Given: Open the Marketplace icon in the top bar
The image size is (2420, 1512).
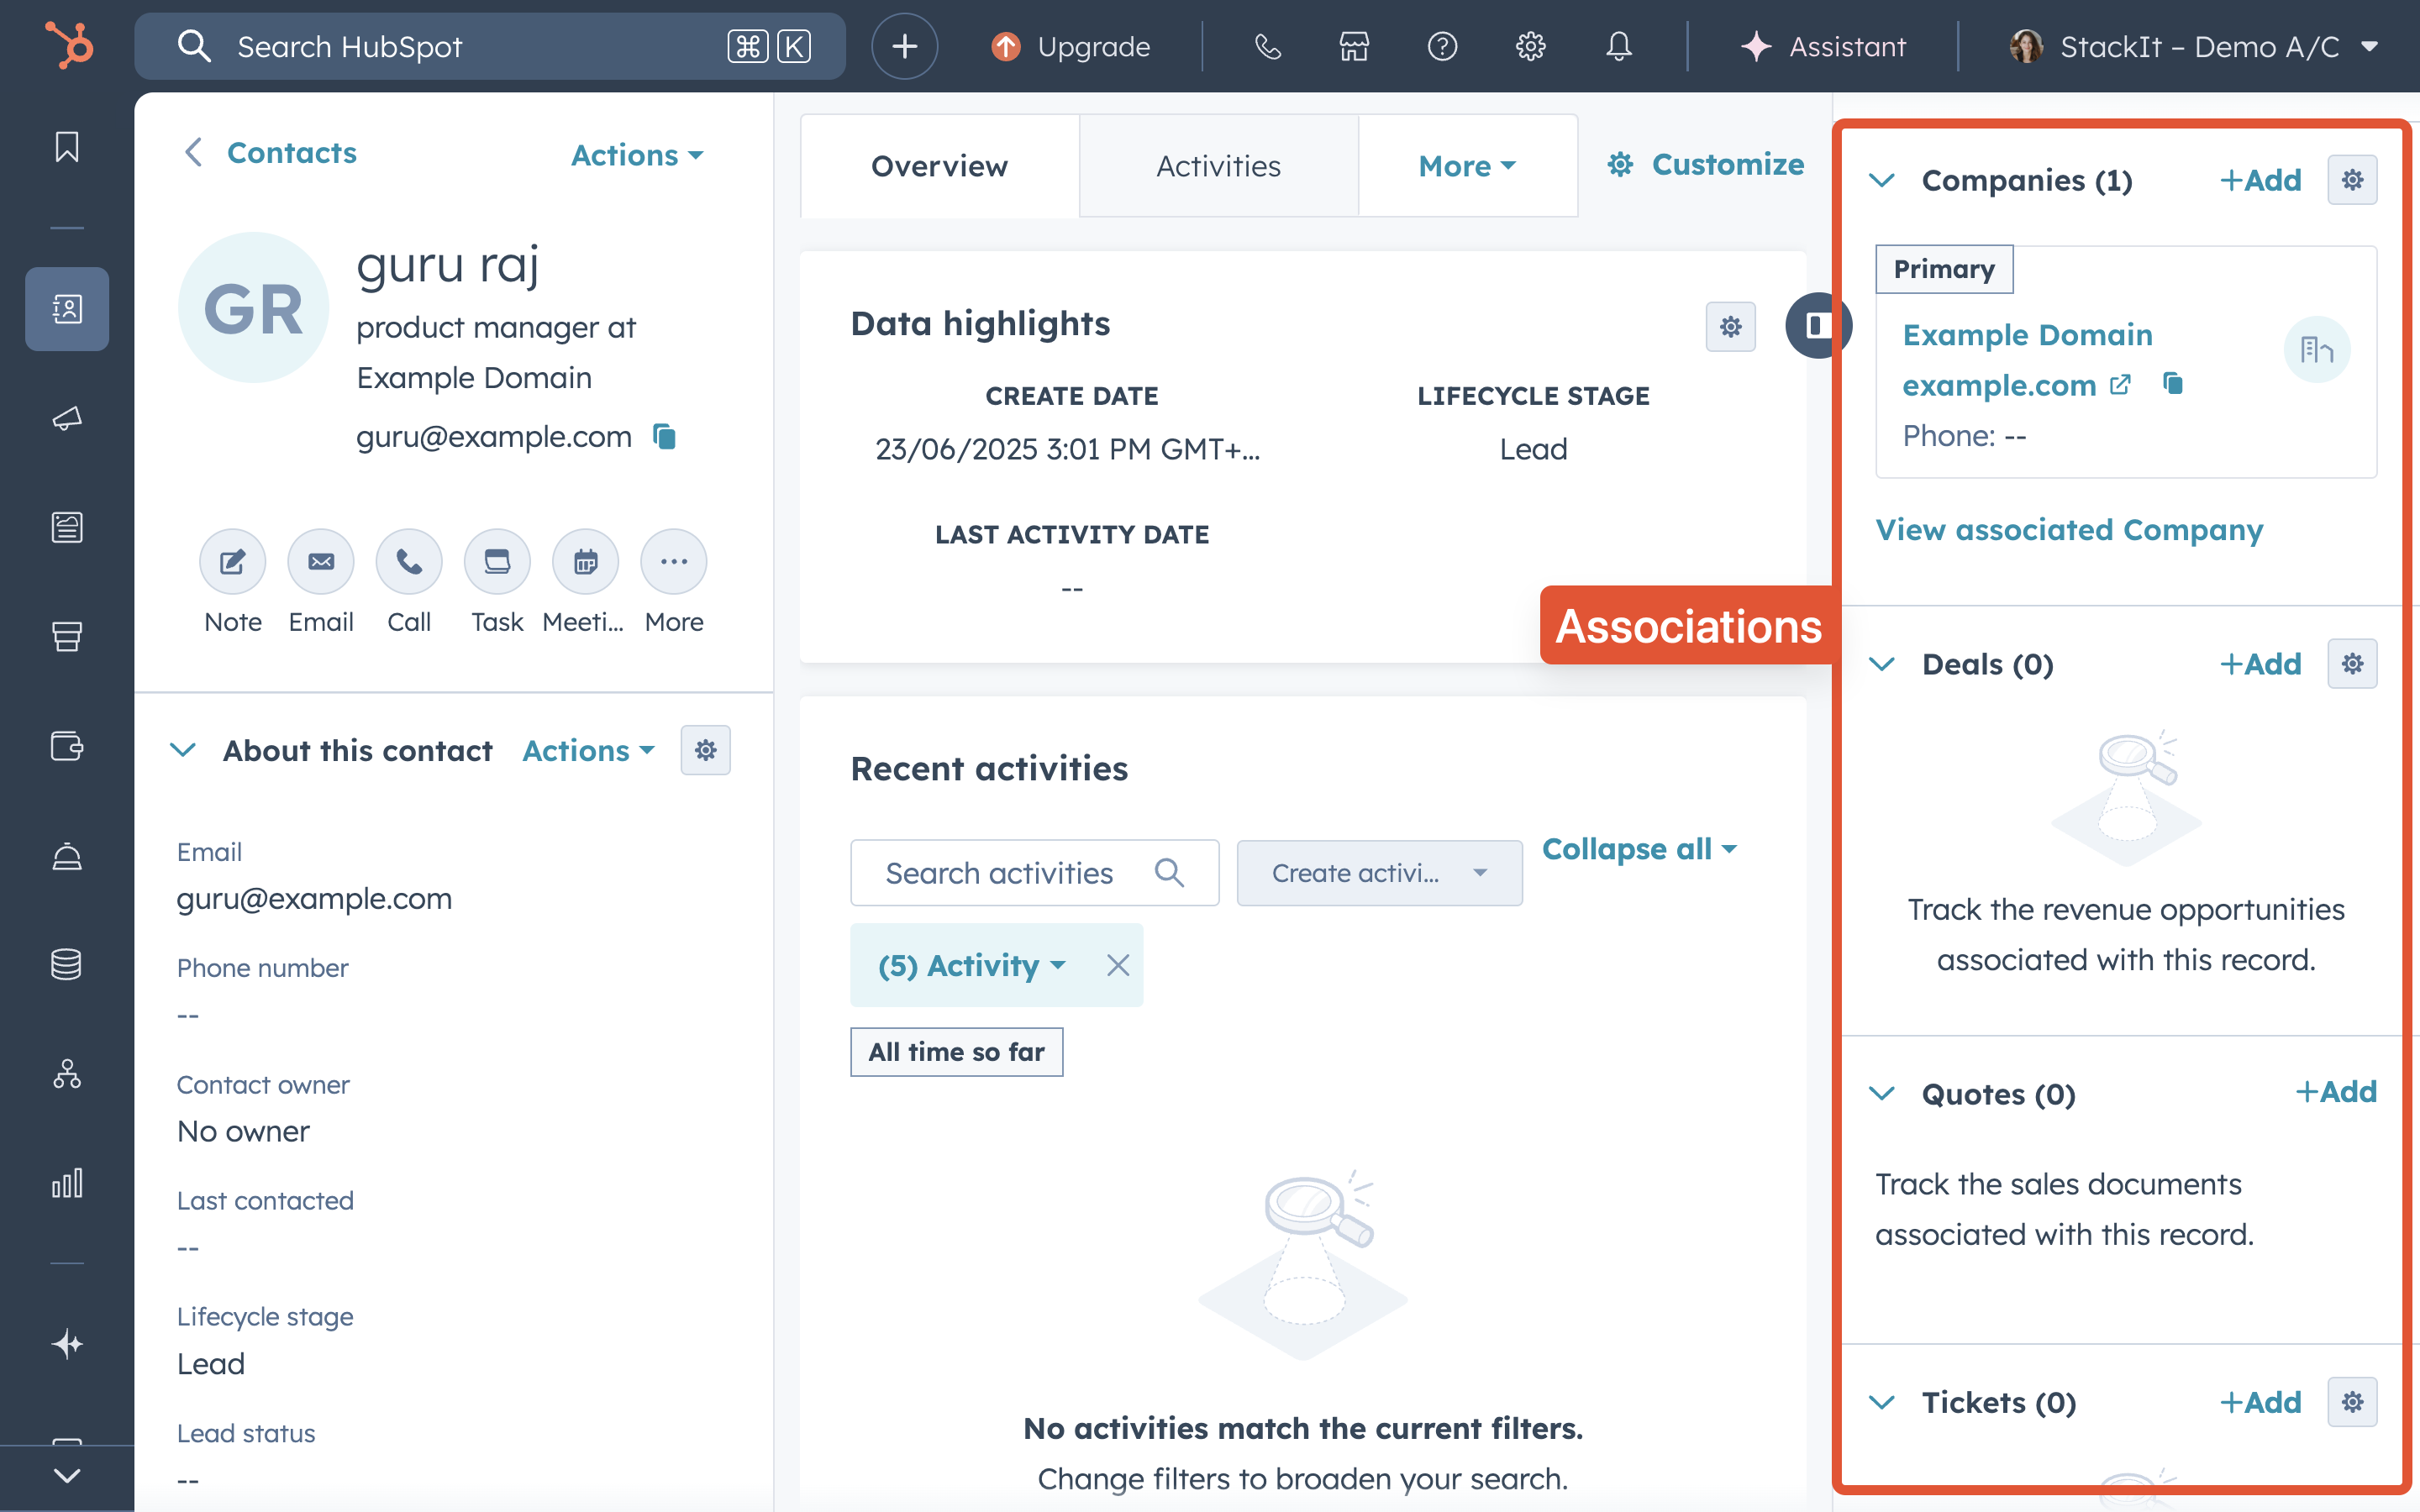Looking at the screenshot, I should (x=1354, y=46).
